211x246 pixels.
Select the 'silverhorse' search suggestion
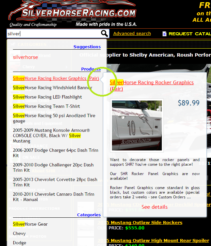[26, 57]
